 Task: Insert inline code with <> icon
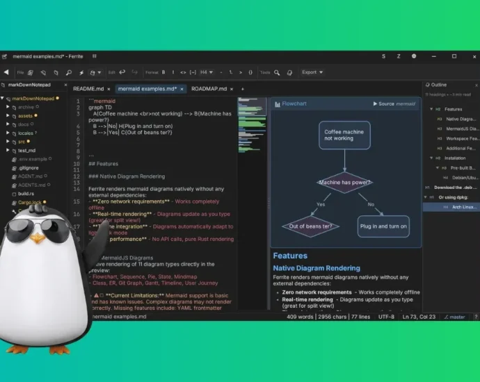(x=183, y=72)
